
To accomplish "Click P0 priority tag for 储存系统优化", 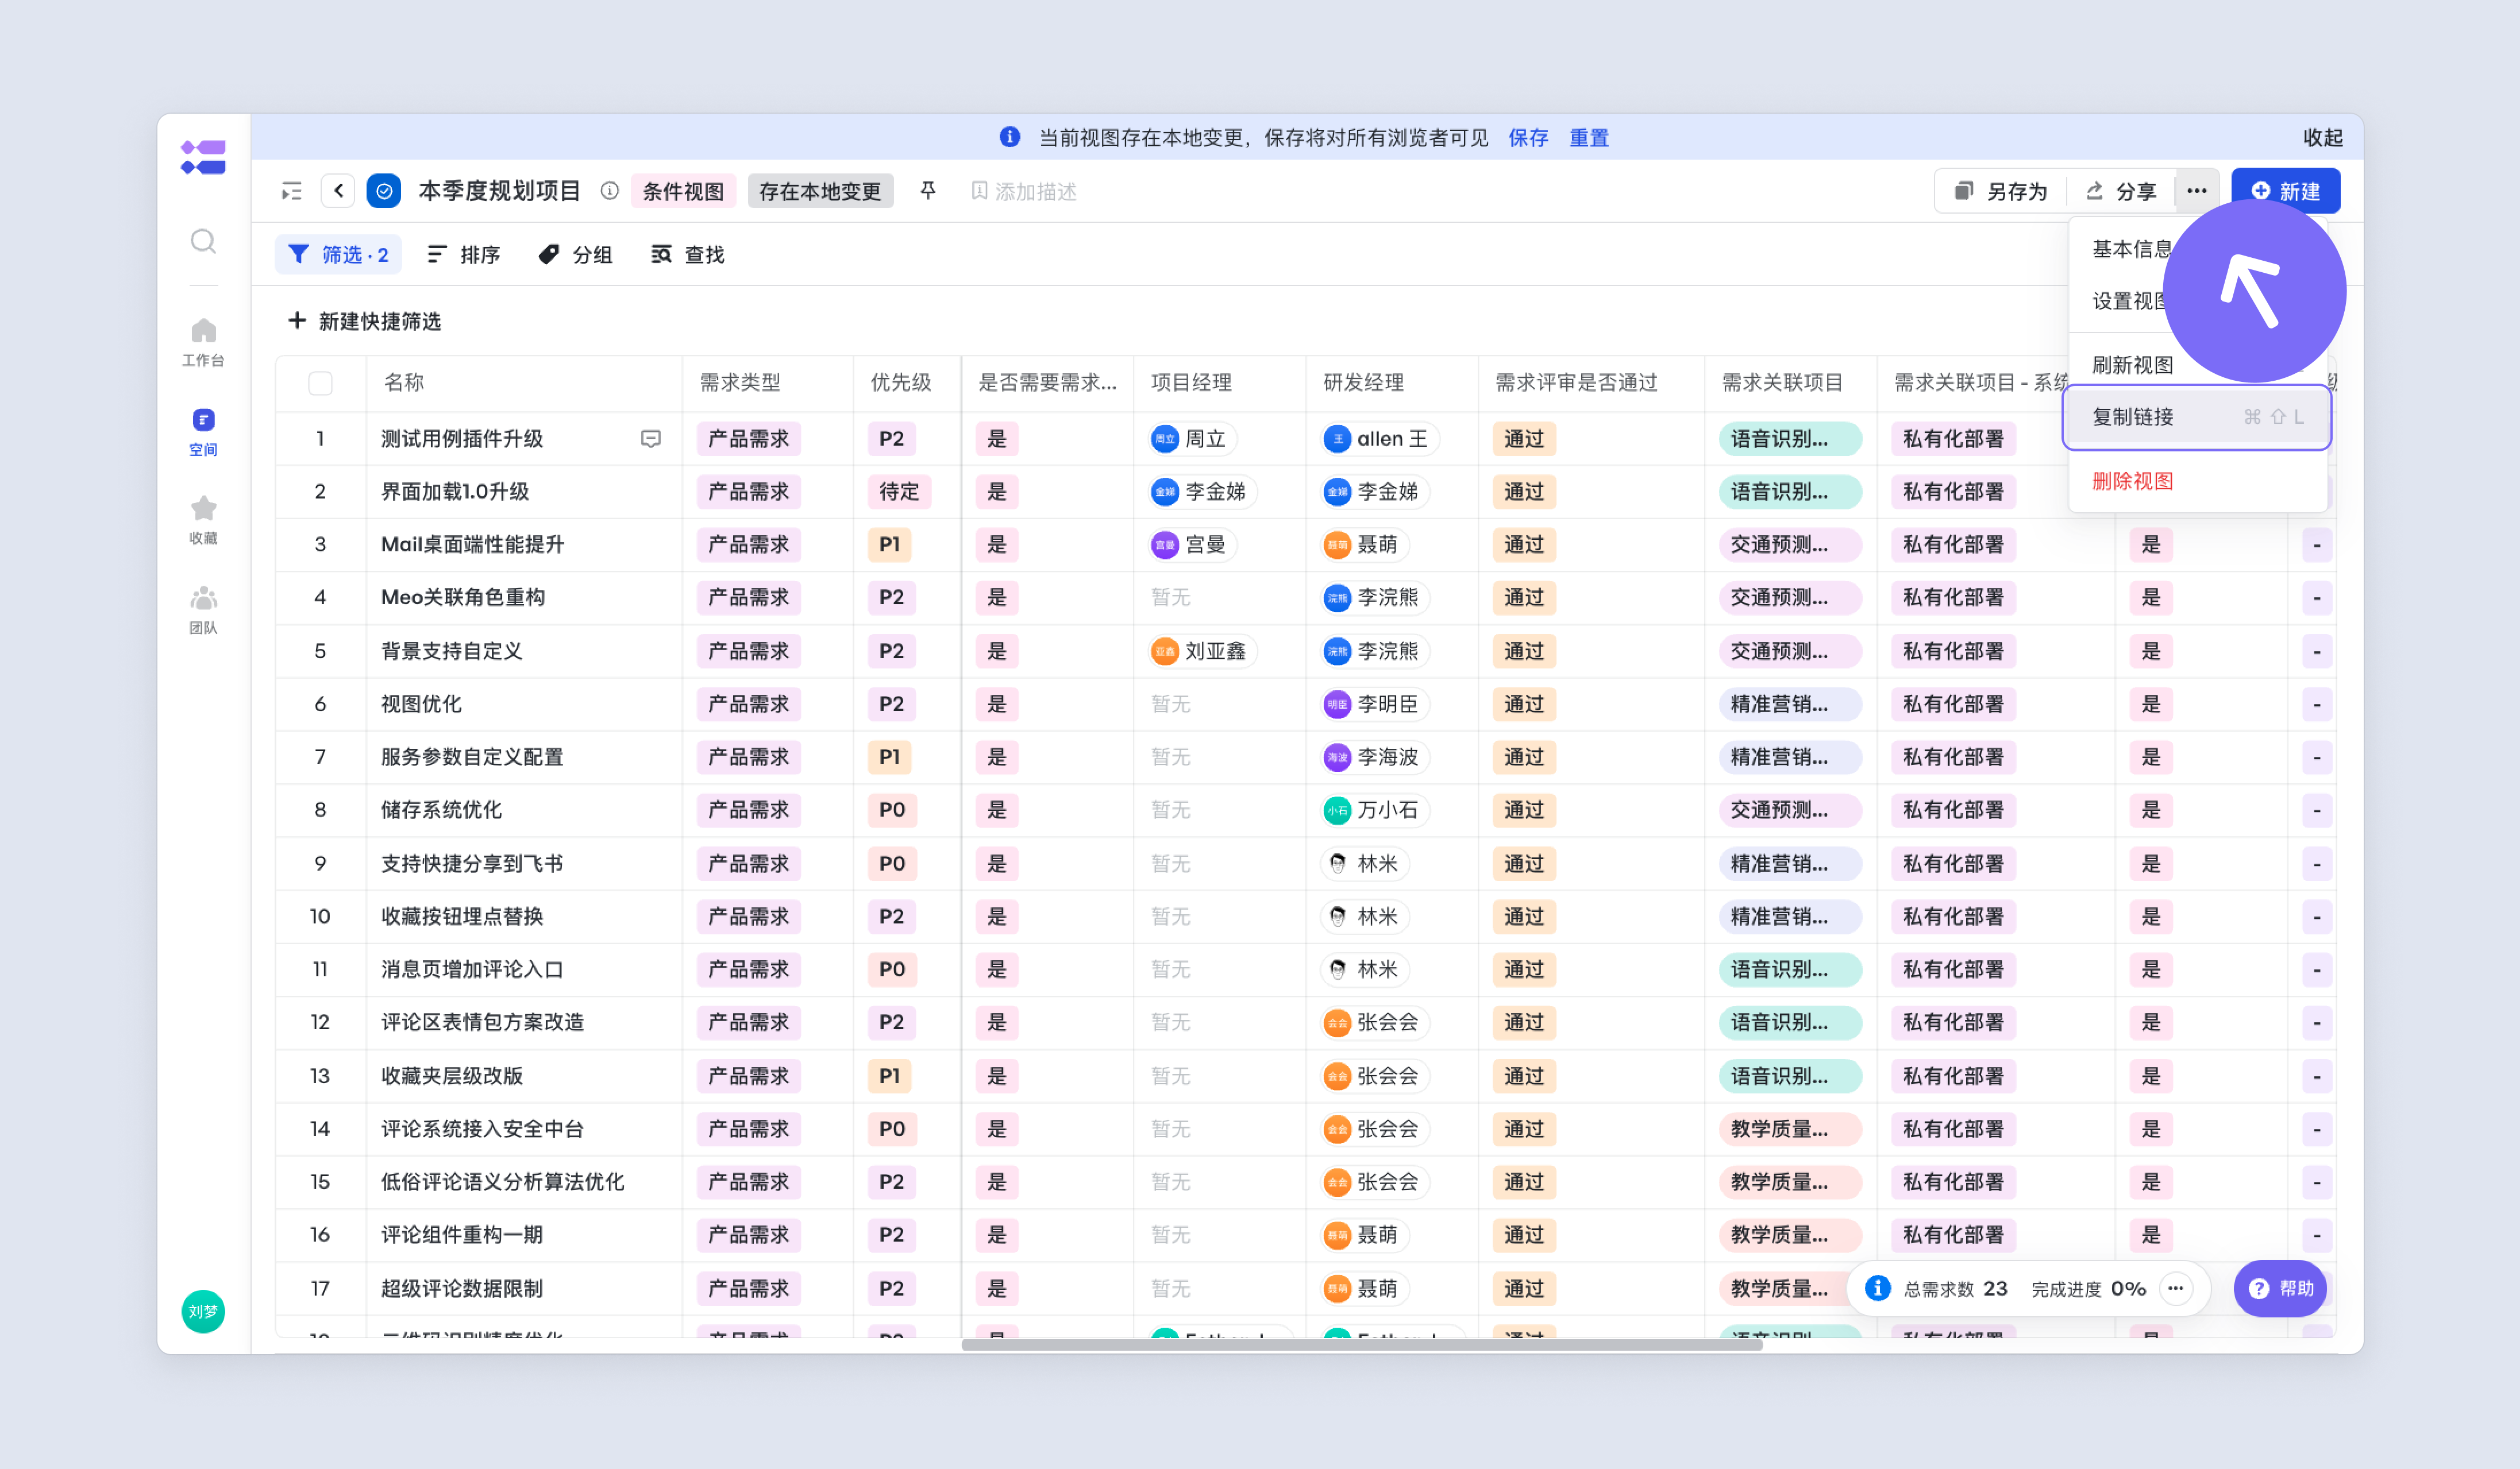I will [x=892, y=810].
